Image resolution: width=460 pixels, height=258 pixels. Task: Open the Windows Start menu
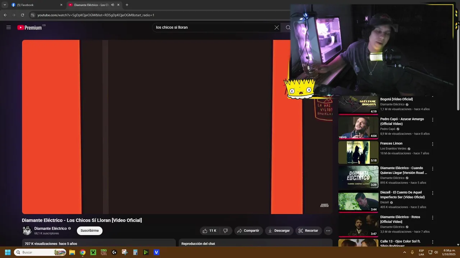click(8, 252)
